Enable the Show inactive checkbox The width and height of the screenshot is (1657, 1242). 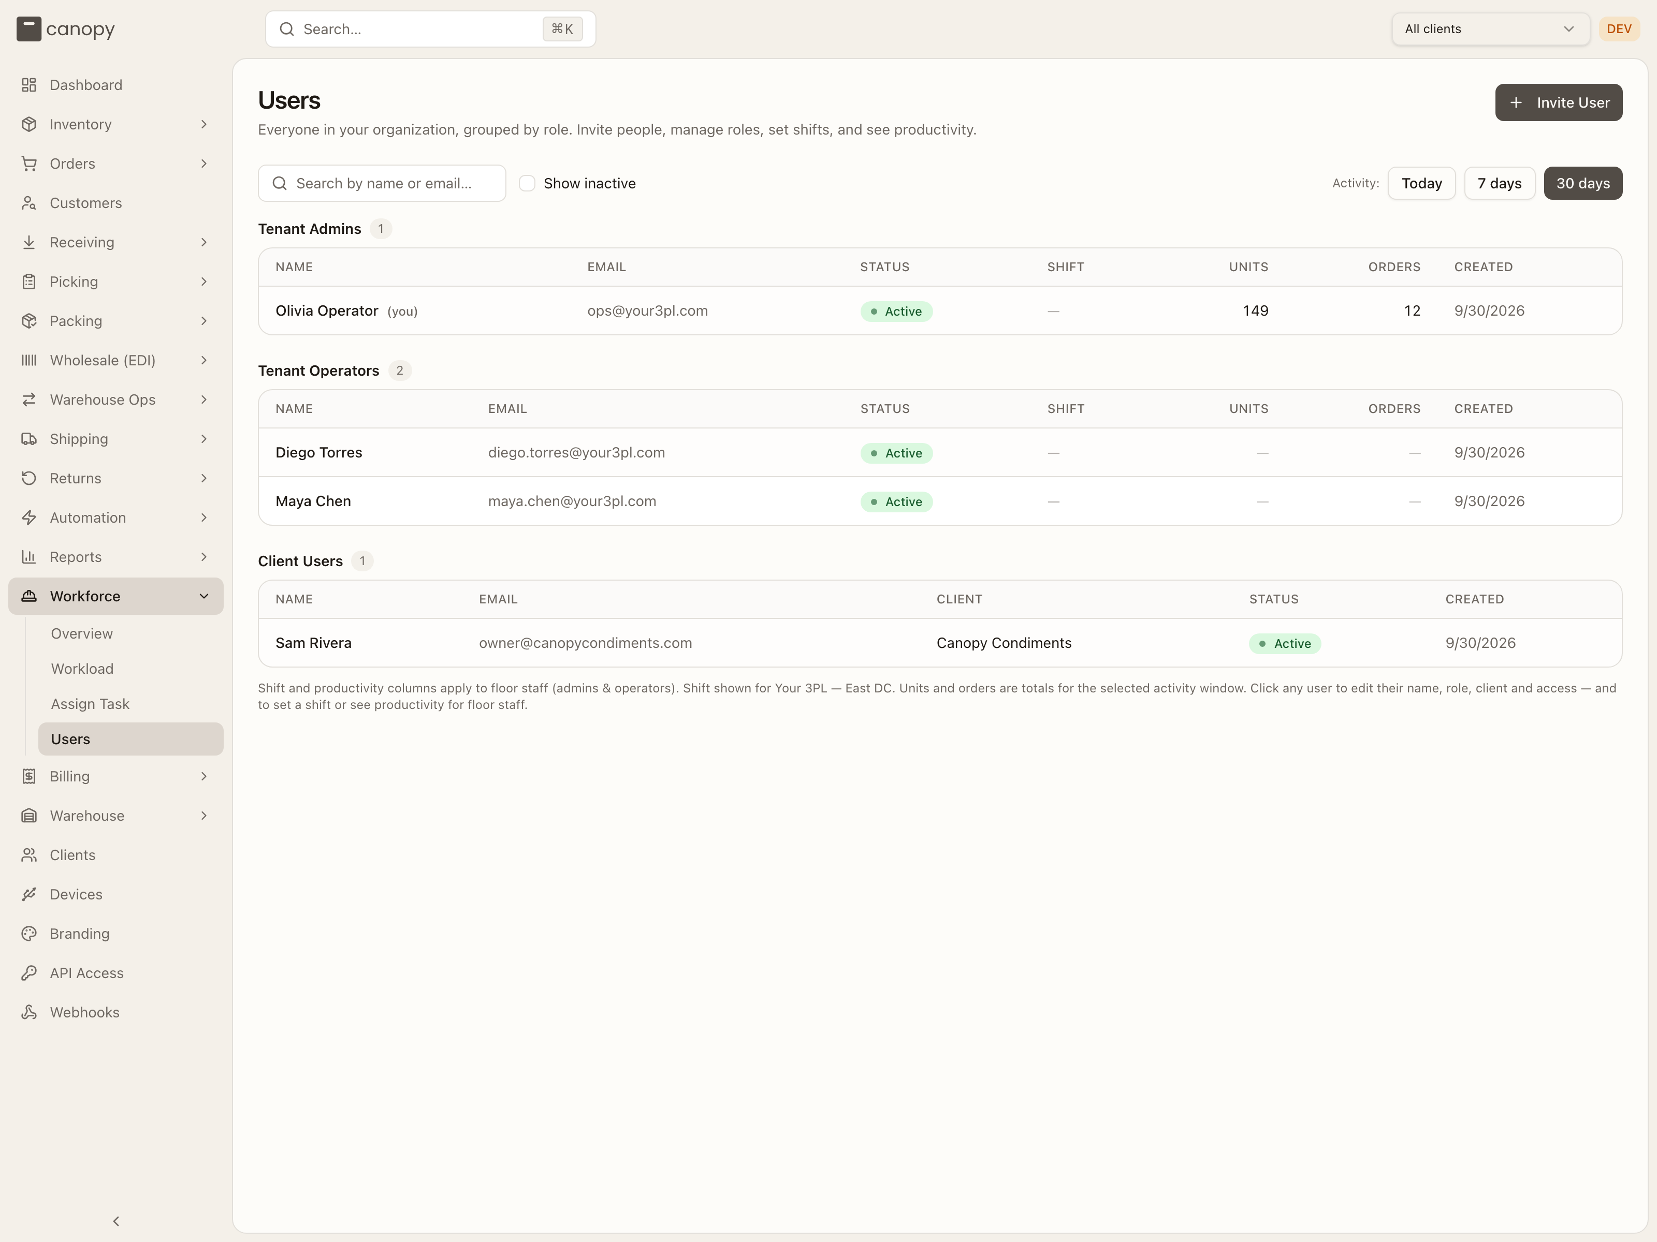point(527,183)
